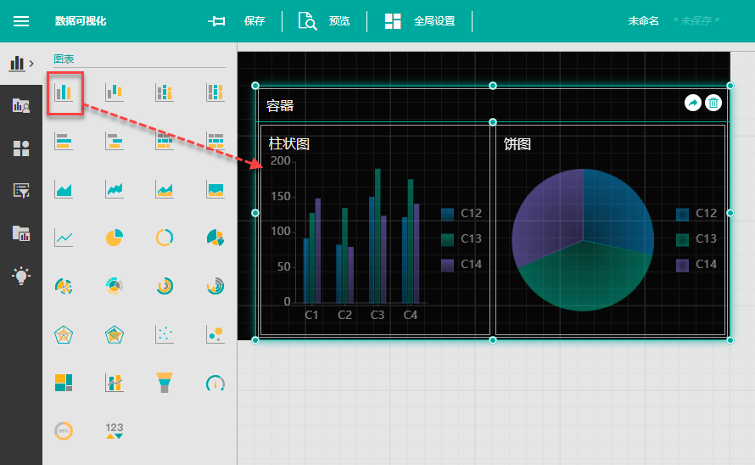This screenshot has height=465, width=755.
Task: Click the delete trash icon on container
Action: (x=713, y=103)
